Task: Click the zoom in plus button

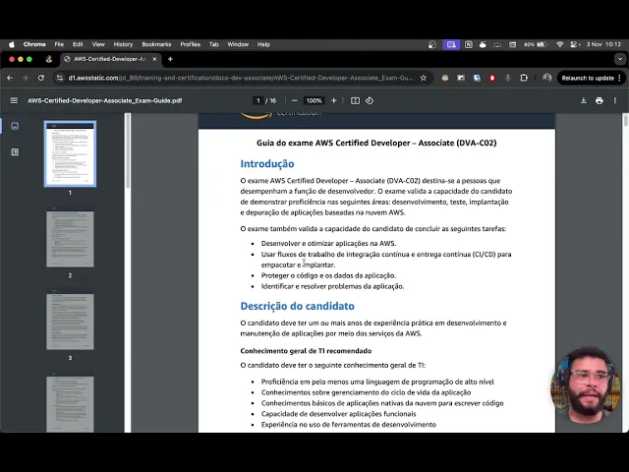Action: click(334, 100)
